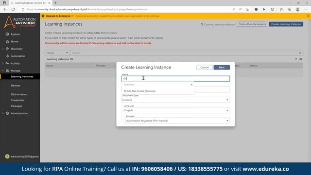Go back in the browser
The image size is (311, 175).
click(5, 9)
